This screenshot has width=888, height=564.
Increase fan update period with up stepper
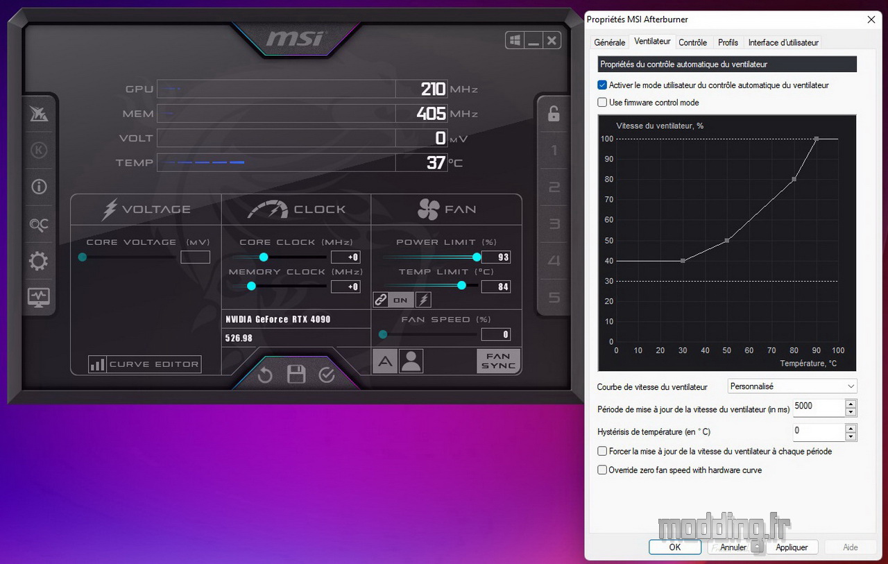click(x=851, y=404)
